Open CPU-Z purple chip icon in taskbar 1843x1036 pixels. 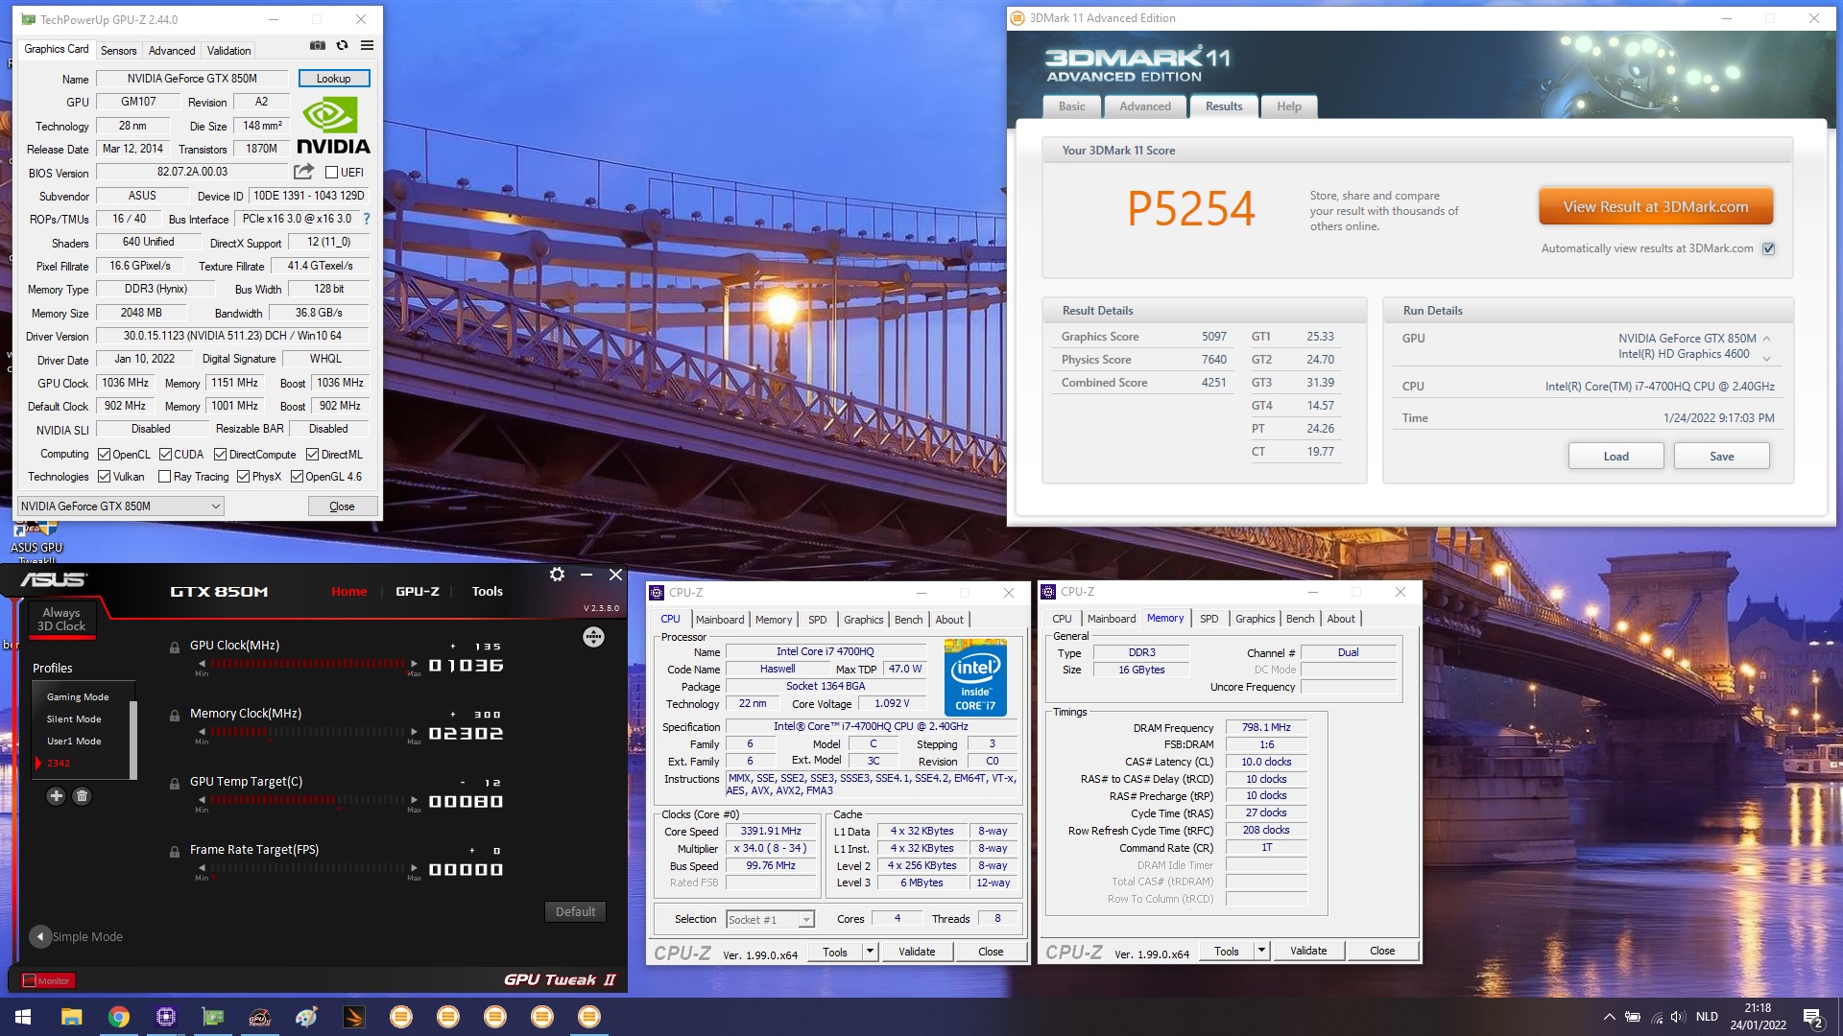point(166,1017)
